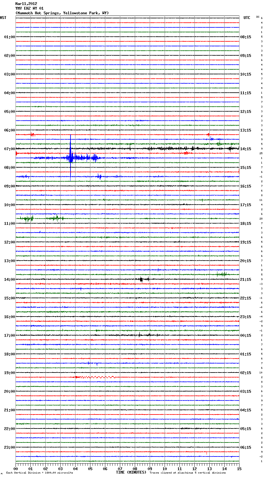Click the "DC" column header

(258, 17)
